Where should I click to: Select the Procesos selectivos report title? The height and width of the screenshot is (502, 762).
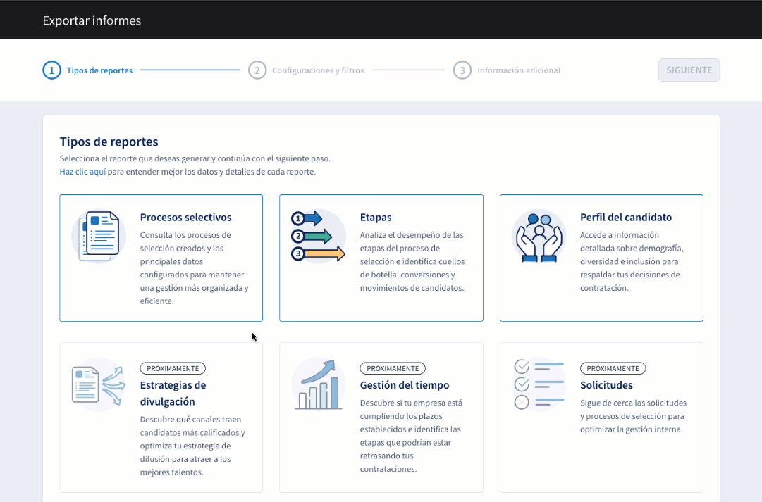click(185, 218)
